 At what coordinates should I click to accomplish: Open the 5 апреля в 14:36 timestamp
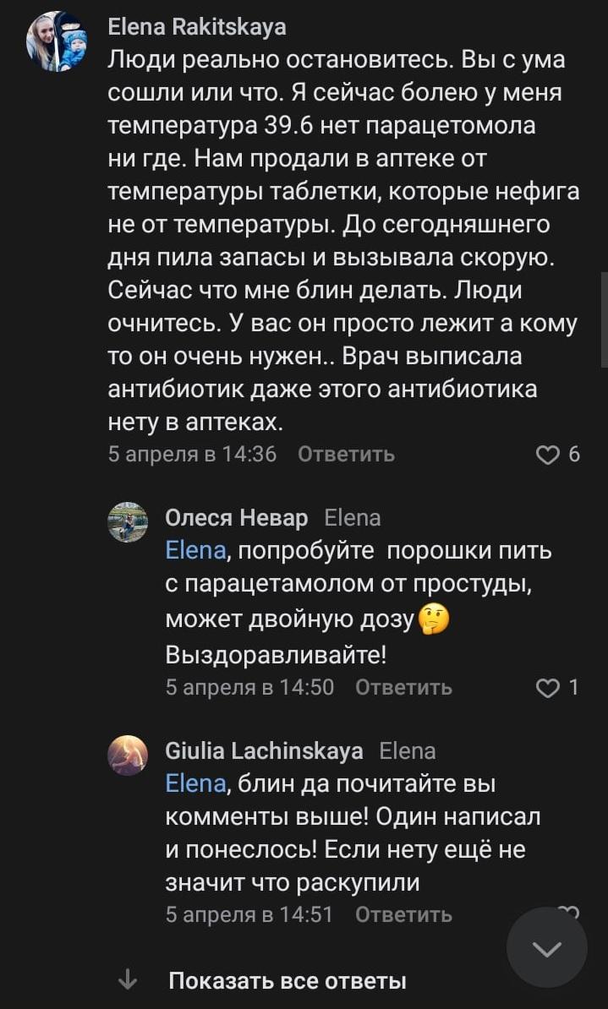pos(192,455)
